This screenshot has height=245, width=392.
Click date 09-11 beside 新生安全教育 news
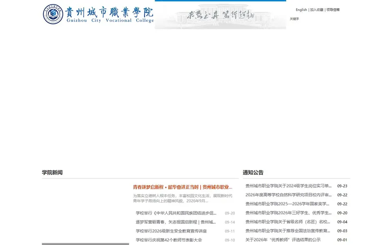point(230,231)
